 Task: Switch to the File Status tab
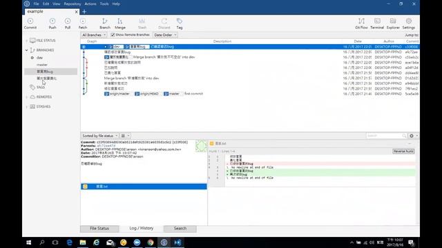pyautogui.click(x=99, y=228)
